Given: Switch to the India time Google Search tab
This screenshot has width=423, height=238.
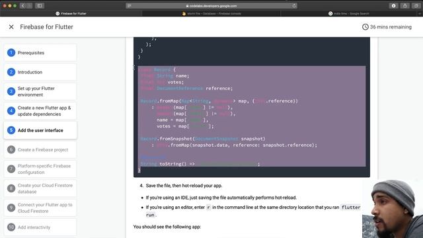Looking at the screenshot, I should tap(349, 13).
